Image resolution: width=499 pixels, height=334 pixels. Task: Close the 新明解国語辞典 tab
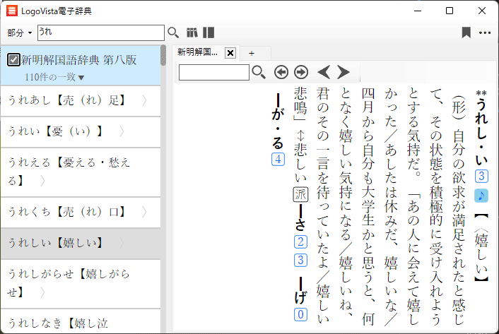[230, 53]
